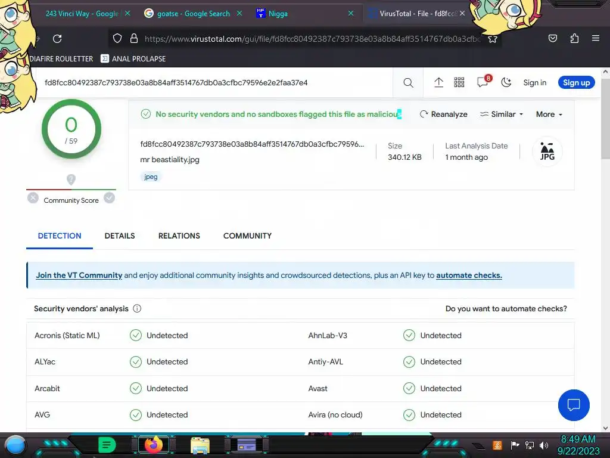This screenshot has height=458, width=610.
Task: Switch to the DETECTION tab
Action: point(60,236)
